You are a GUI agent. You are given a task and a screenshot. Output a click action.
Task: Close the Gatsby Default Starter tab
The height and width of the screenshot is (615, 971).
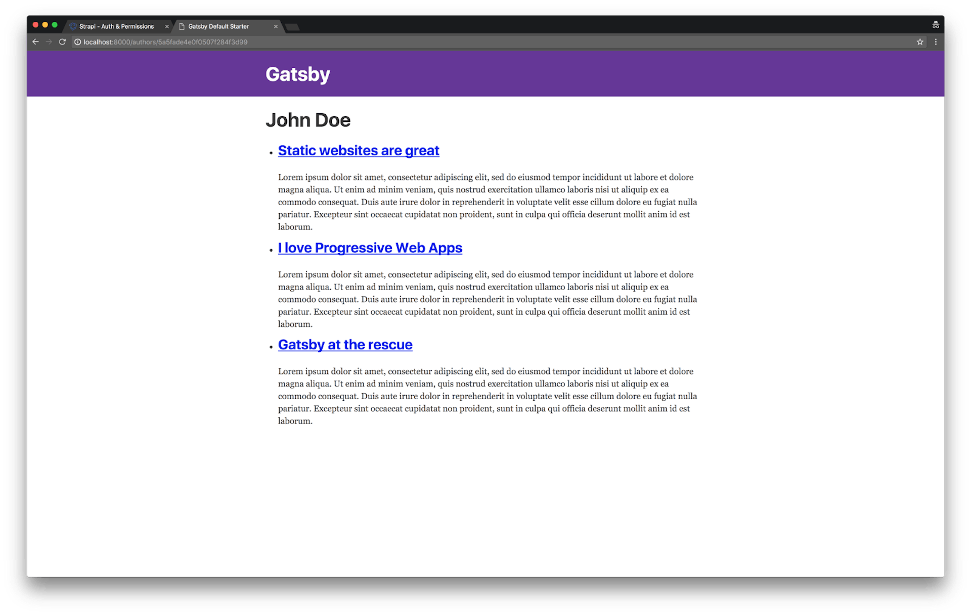pyautogui.click(x=276, y=26)
